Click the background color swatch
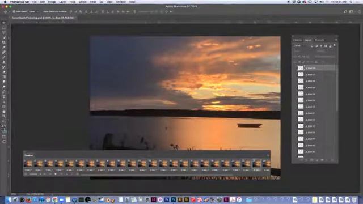The height and width of the screenshot is (204, 363). pyautogui.click(x=5, y=131)
